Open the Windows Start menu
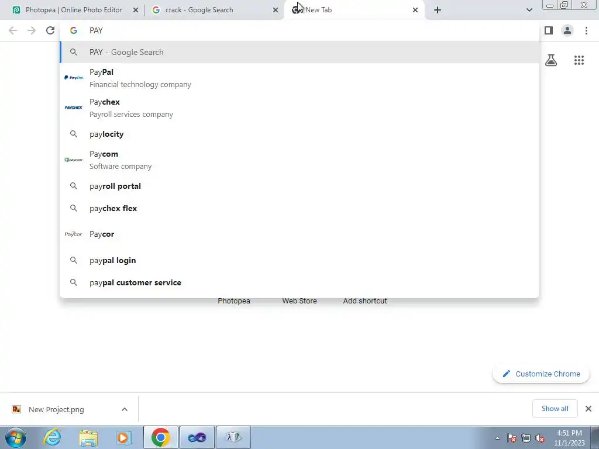Viewport: 599px width, 449px height. pyautogui.click(x=15, y=437)
